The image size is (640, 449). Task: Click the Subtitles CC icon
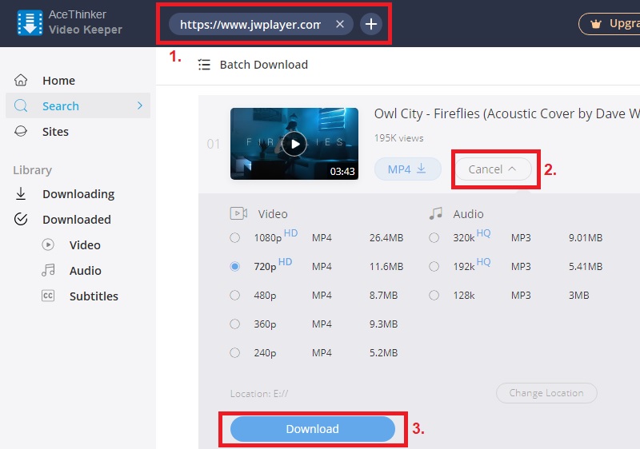(48, 296)
